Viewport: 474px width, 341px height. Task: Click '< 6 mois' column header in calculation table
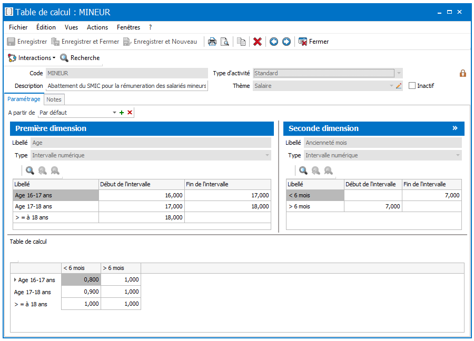point(81,268)
